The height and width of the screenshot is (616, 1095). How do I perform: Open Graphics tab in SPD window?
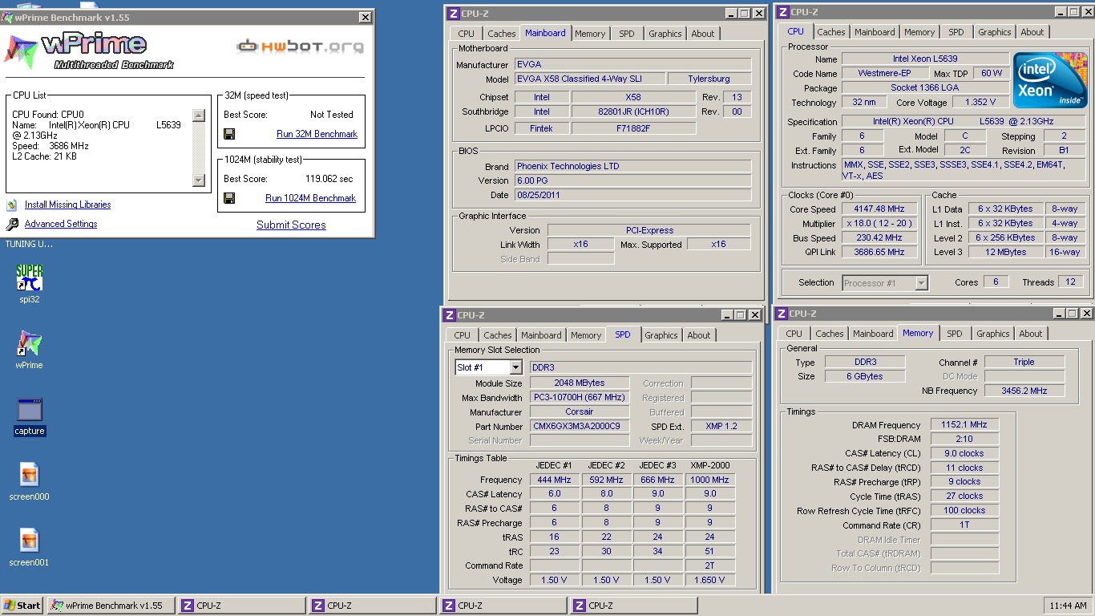pos(661,335)
